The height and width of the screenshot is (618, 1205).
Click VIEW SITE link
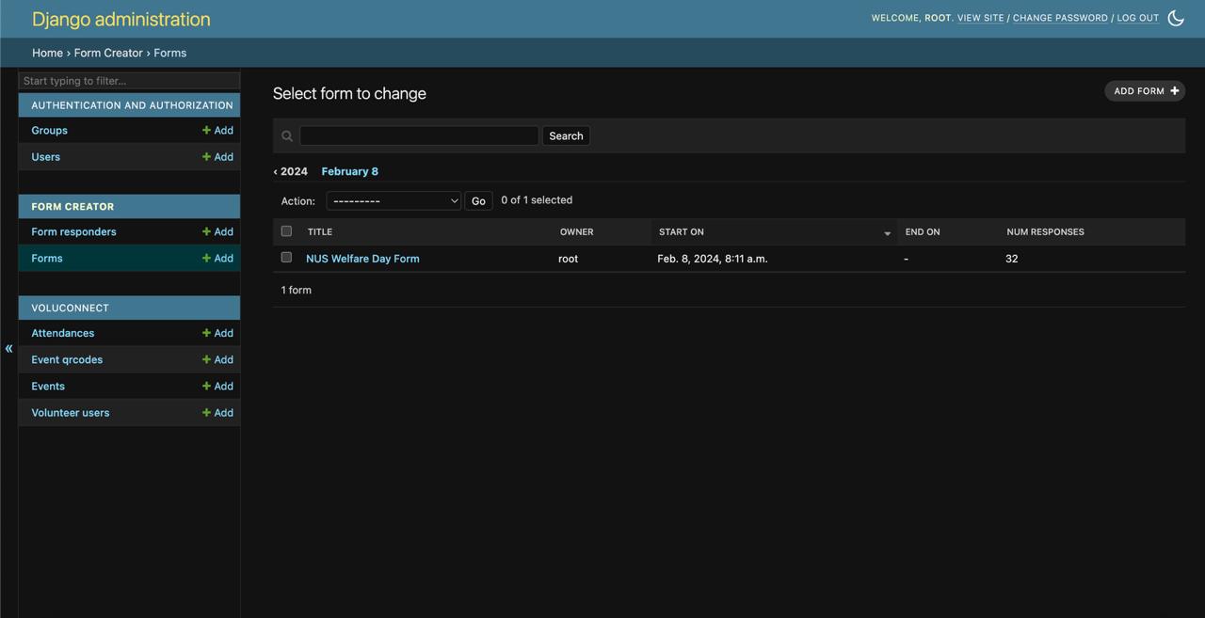[x=980, y=18]
